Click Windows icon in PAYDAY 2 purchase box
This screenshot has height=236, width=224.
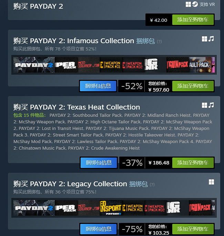tap(188, 4)
